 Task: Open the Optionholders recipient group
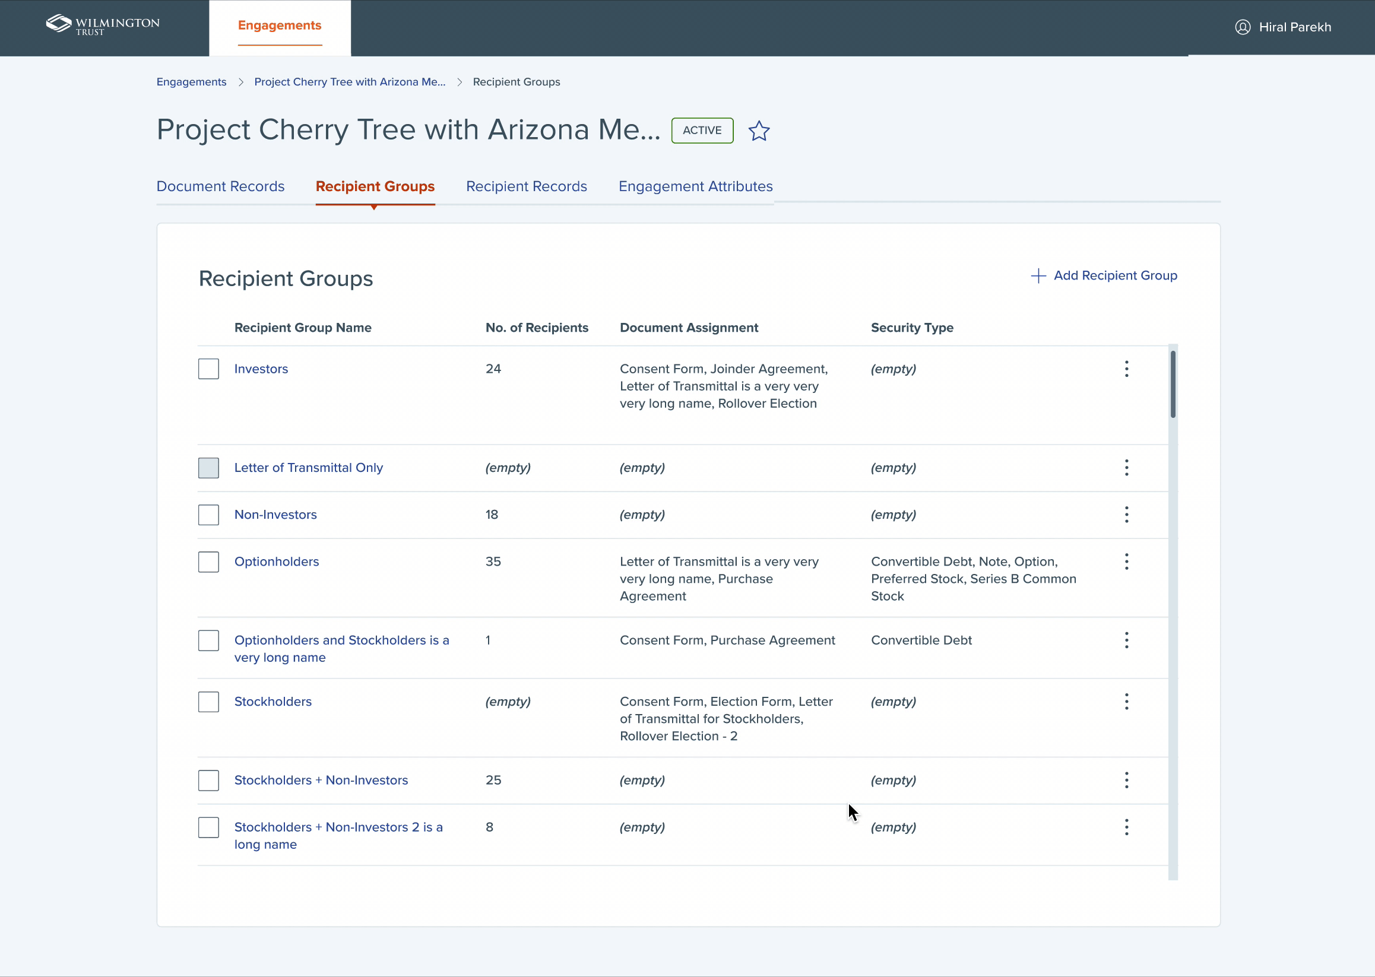[277, 562]
